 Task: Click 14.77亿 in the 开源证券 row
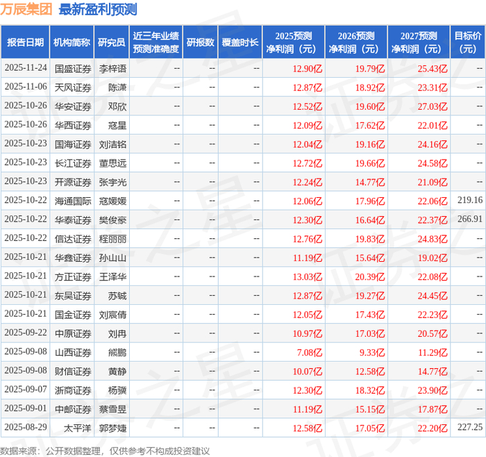click(x=370, y=182)
